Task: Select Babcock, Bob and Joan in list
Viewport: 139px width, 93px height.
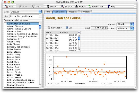Action: coord(18,47)
